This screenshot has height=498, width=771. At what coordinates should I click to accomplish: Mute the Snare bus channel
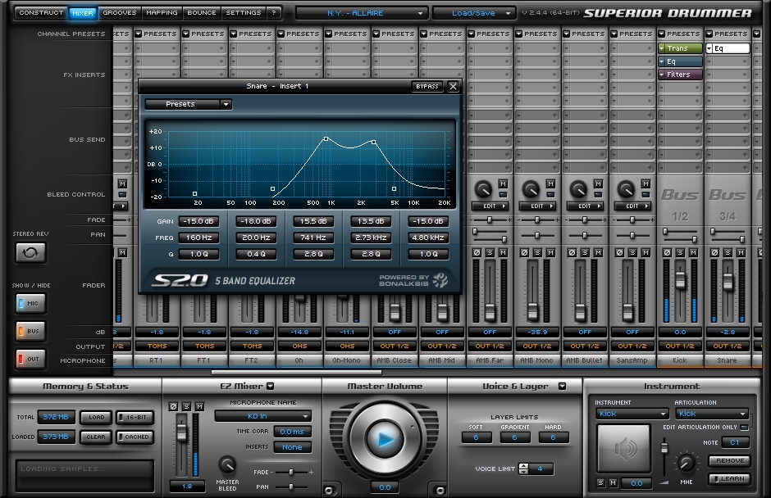741,252
